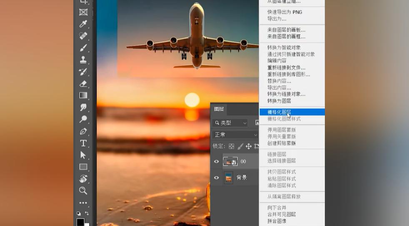The height and width of the screenshot is (226, 409).
Task: Select the Rectangle shape tool
Action: click(x=83, y=167)
